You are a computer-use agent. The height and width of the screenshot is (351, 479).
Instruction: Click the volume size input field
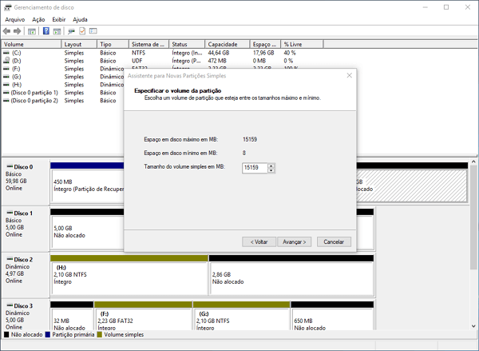coord(254,168)
